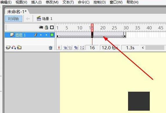Image resolution: width=166 pixels, height=113 pixels.
Task: Open the 窗口(W) menu
Action: 116,2
